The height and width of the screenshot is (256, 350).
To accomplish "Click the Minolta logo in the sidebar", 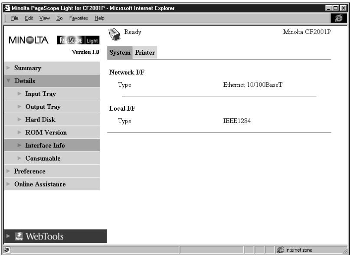I will pyautogui.click(x=29, y=40).
